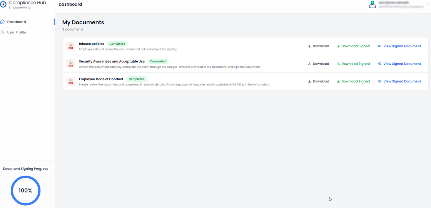Download the Employee Code of Conduct document
Screen dimensions: 431x208
tap(319, 82)
